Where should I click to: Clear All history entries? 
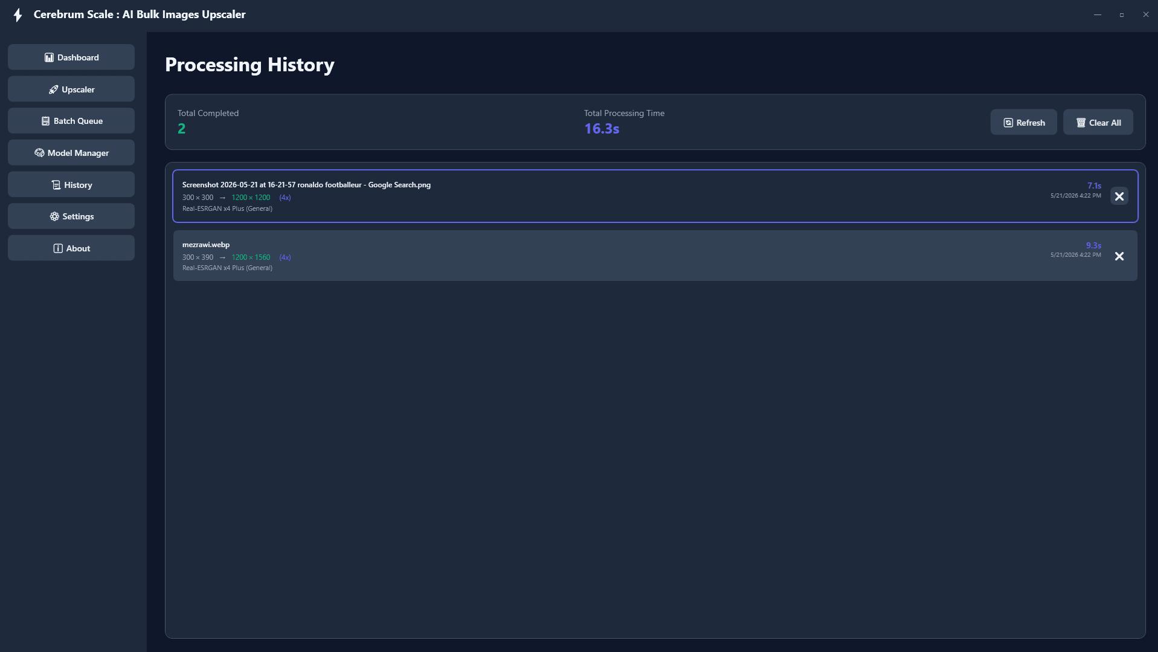[1098, 123]
